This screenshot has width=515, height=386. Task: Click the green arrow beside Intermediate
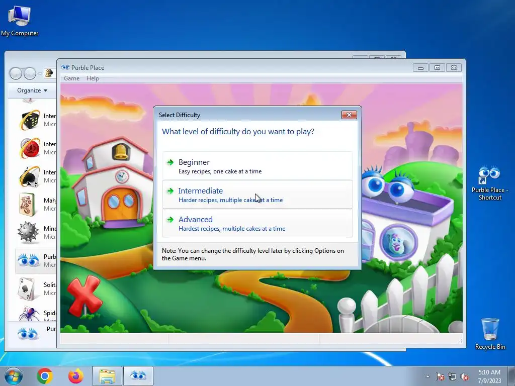pyautogui.click(x=170, y=190)
